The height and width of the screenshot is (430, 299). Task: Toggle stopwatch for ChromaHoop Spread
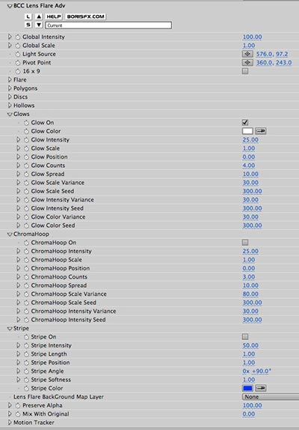click(x=26, y=285)
